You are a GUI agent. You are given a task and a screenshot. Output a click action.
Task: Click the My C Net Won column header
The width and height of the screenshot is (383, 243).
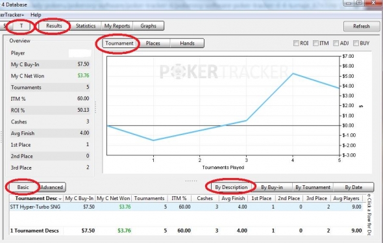pyautogui.click(x=113, y=198)
